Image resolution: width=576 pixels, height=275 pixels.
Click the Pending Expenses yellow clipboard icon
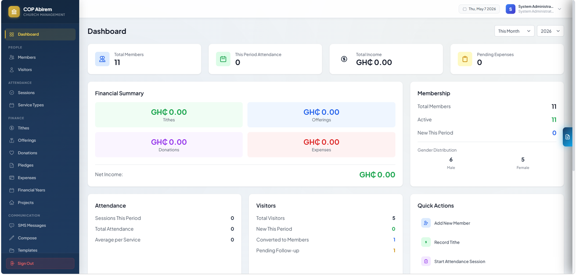[x=465, y=59]
